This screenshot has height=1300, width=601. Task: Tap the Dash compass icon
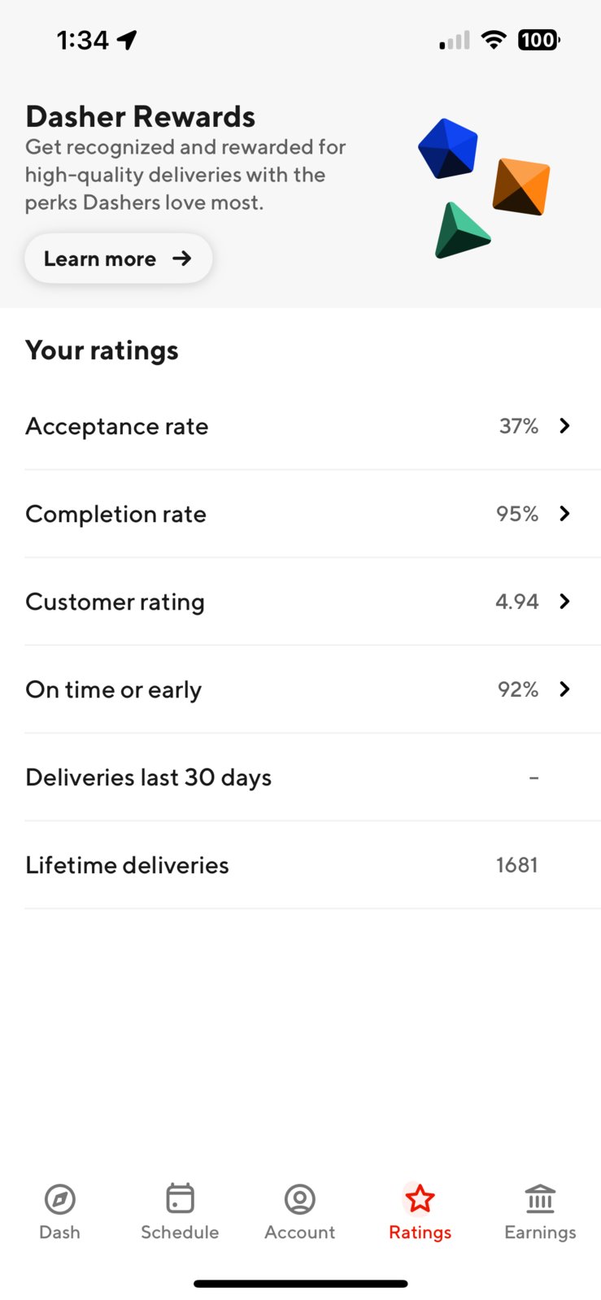[60, 1198]
